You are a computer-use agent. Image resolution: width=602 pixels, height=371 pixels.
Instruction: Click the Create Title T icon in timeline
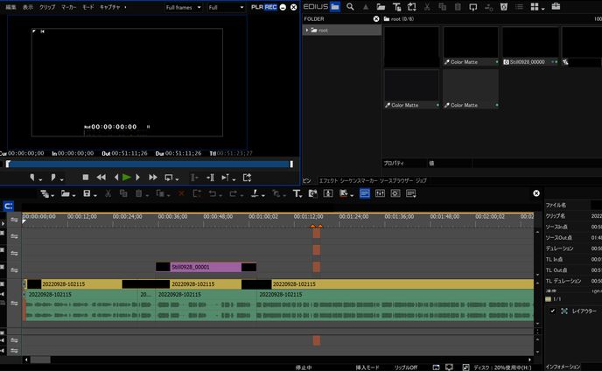pos(297,193)
